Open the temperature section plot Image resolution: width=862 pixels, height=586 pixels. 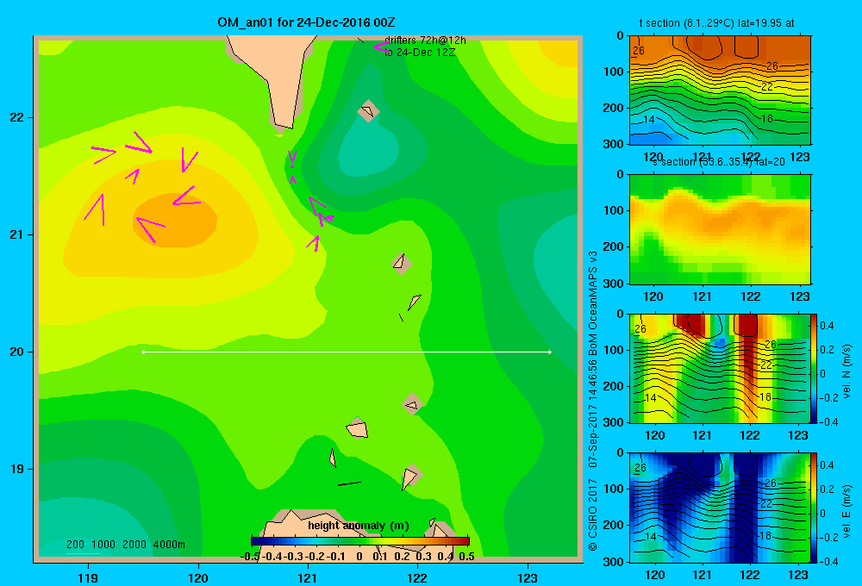[x=720, y=90]
